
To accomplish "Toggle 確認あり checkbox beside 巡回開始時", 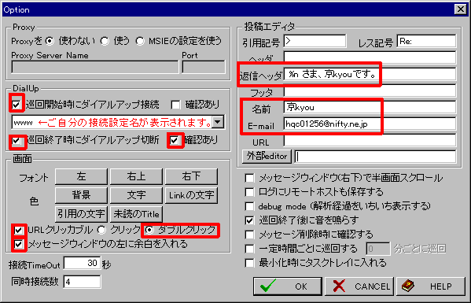I will pyautogui.click(x=175, y=105).
